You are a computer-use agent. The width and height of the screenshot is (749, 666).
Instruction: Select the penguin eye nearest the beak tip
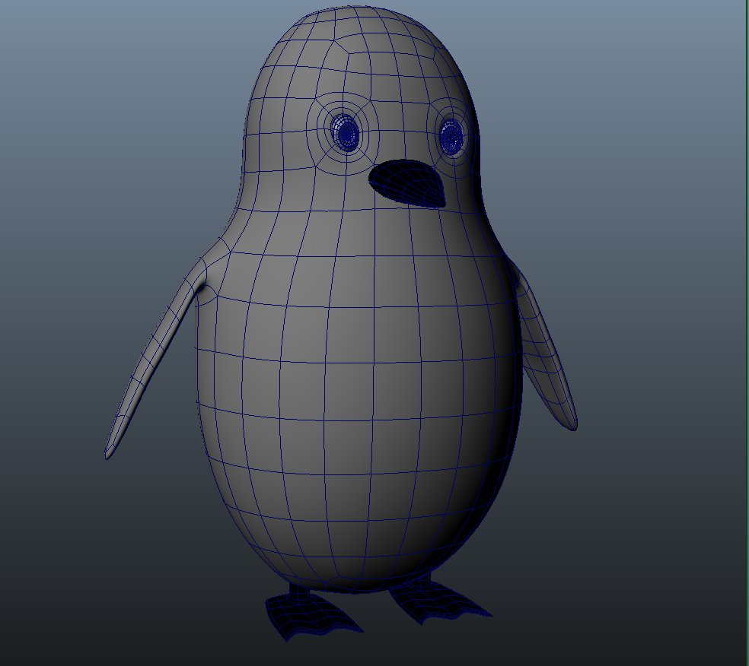pyautogui.click(x=451, y=135)
